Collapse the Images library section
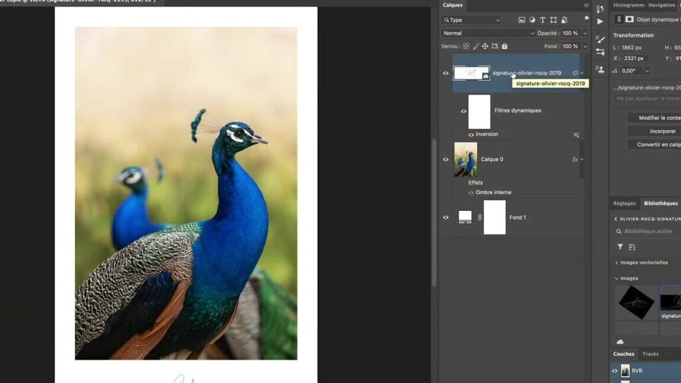Viewport: 681px width, 383px height. point(616,279)
